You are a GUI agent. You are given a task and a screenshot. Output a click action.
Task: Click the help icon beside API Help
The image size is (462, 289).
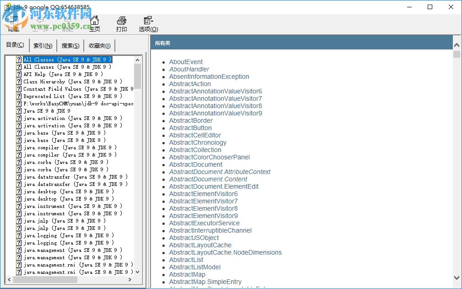click(x=18, y=74)
